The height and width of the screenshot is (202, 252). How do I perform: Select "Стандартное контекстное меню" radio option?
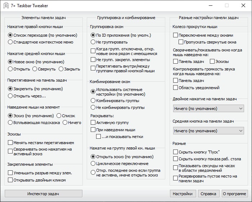coord(10,42)
